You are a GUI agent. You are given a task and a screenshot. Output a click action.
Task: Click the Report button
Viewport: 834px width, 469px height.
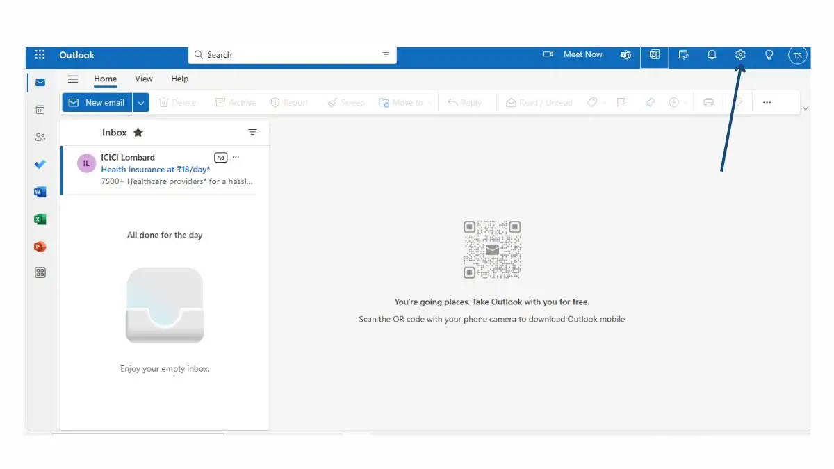(x=289, y=102)
